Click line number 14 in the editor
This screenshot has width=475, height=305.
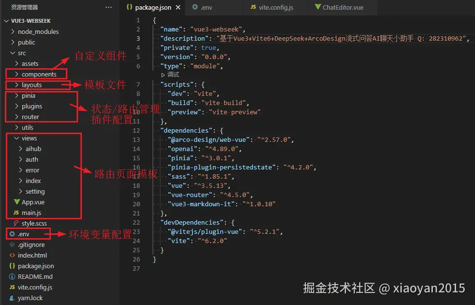pyautogui.click(x=138, y=149)
